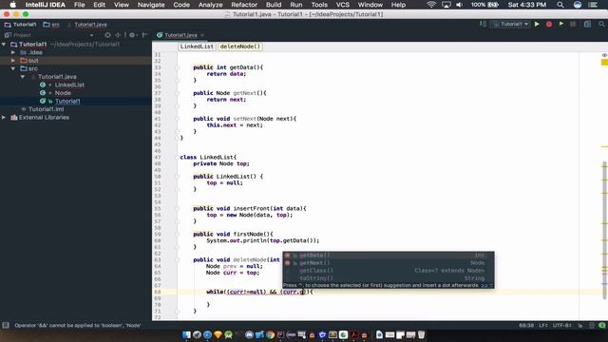Open Project panel gear settings
This screenshot has height=342, width=608.
[x=132, y=35]
